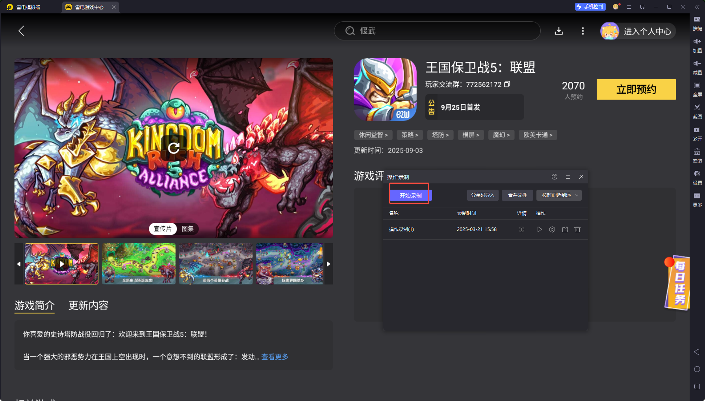Expand the 按时间近到远 sort dropdown
The height and width of the screenshot is (401, 705).
tap(559, 195)
